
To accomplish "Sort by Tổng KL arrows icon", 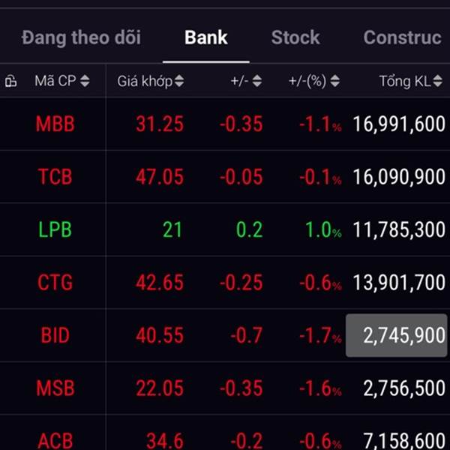I will click(438, 81).
